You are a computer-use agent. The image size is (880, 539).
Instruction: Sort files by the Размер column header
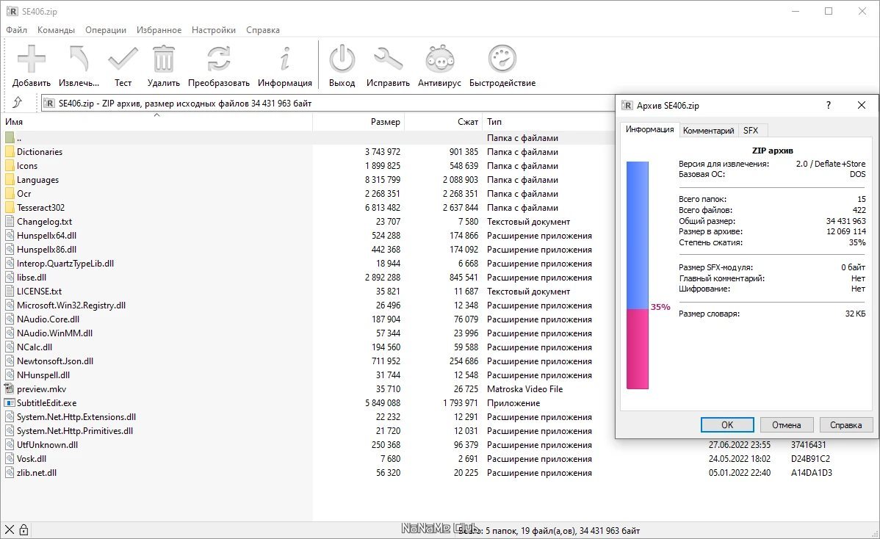(x=386, y=122)
